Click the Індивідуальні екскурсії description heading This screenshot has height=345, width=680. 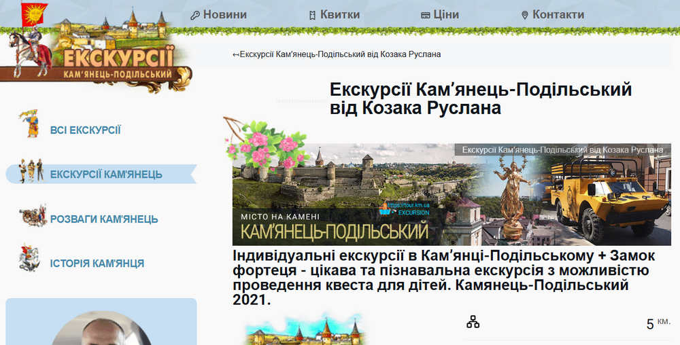pos(443,278)
